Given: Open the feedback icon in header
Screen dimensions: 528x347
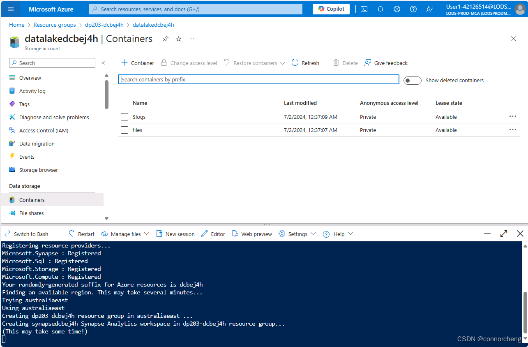Looking at the screenshot, I should (430, 9).
